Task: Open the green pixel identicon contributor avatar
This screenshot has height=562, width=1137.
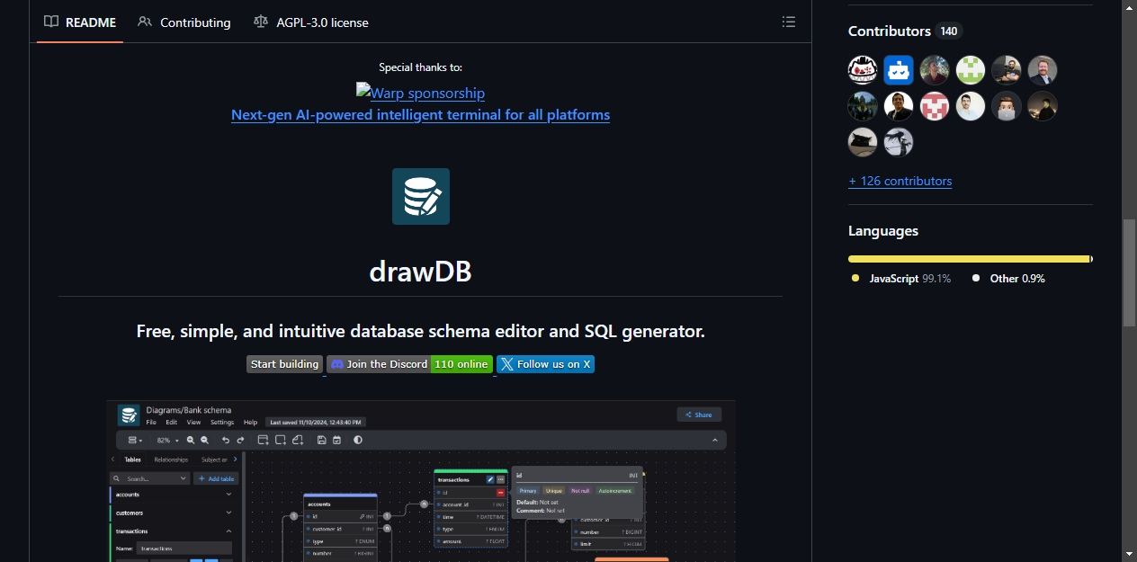Action: click(971, 70)
